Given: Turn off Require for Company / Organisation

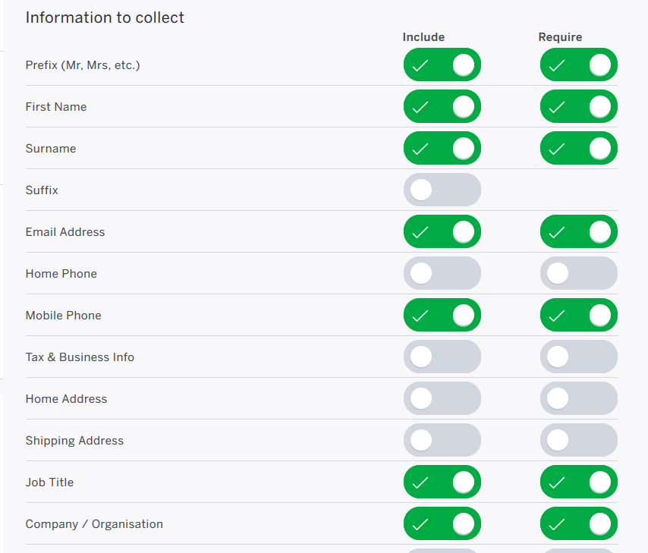Looking at the screenshot, I should click(578, 523).
